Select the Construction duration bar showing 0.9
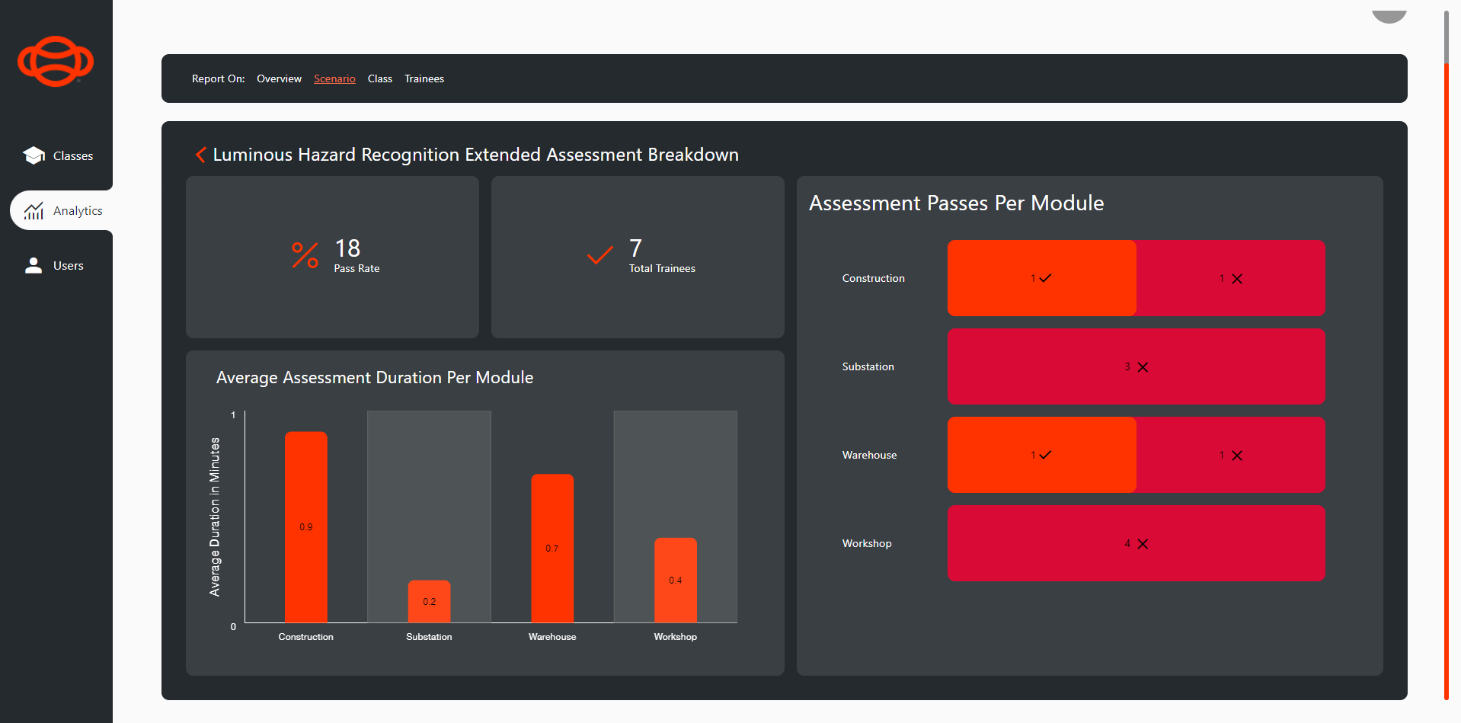Screen dimensions: 1461x723 pyautogui.click(x=305, y=526)
